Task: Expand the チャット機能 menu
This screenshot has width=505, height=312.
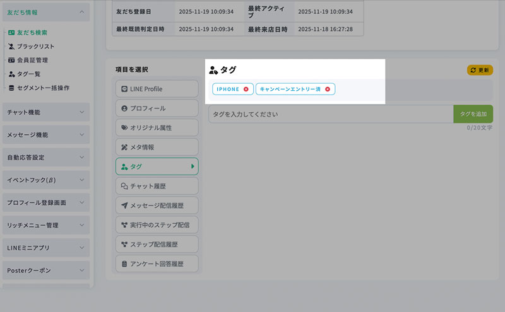Action: click(x=46, y=112)
